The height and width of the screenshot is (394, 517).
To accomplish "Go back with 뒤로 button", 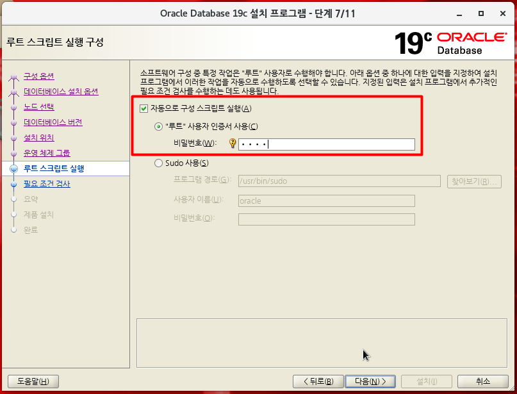I will point(318,381).
